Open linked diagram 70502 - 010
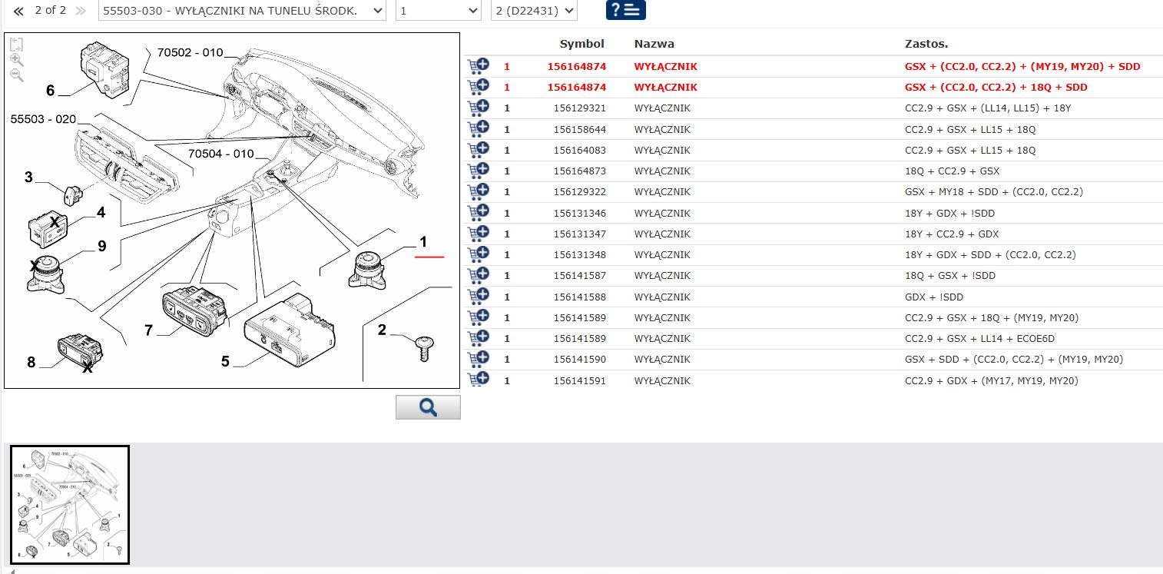Viewport: 1163px width, 574px height. coord(190,53)
